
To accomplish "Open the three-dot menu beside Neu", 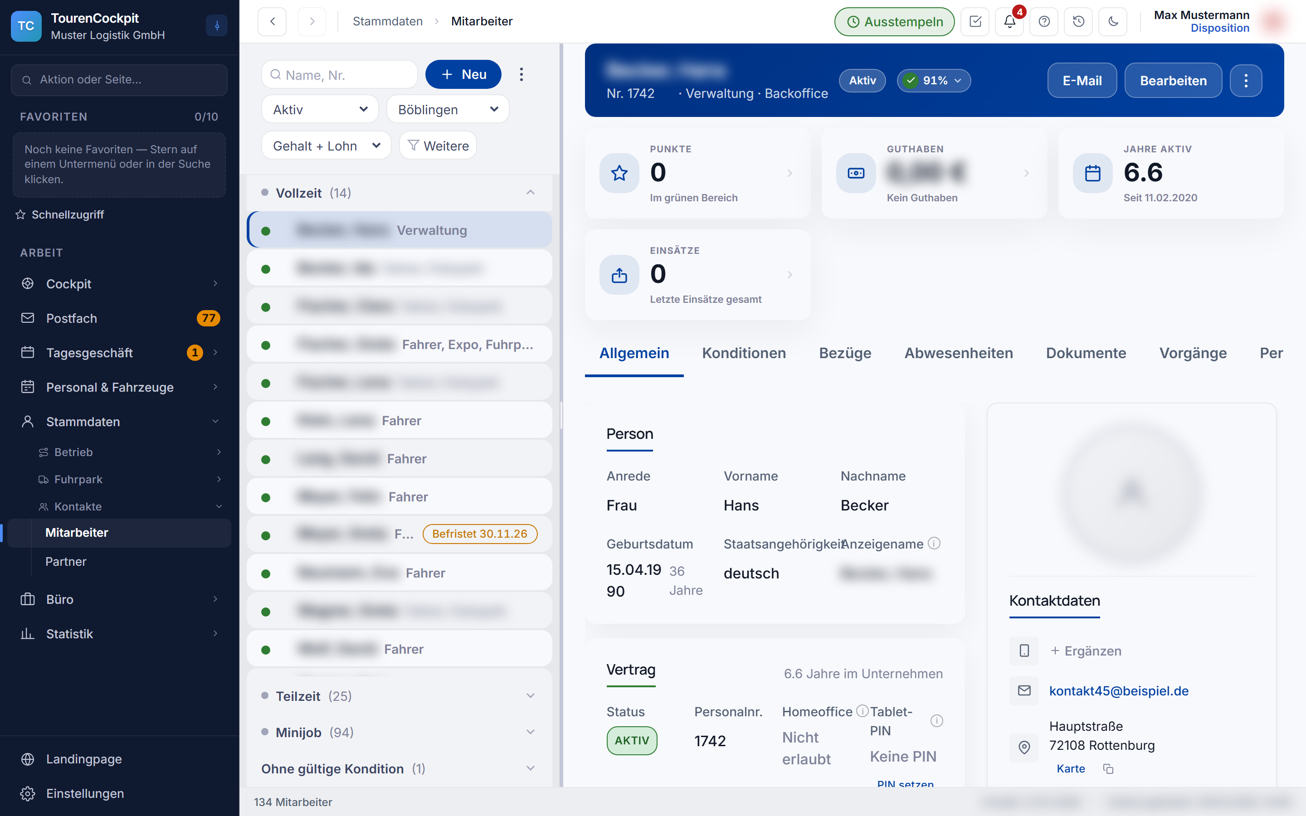I will 521,74.
